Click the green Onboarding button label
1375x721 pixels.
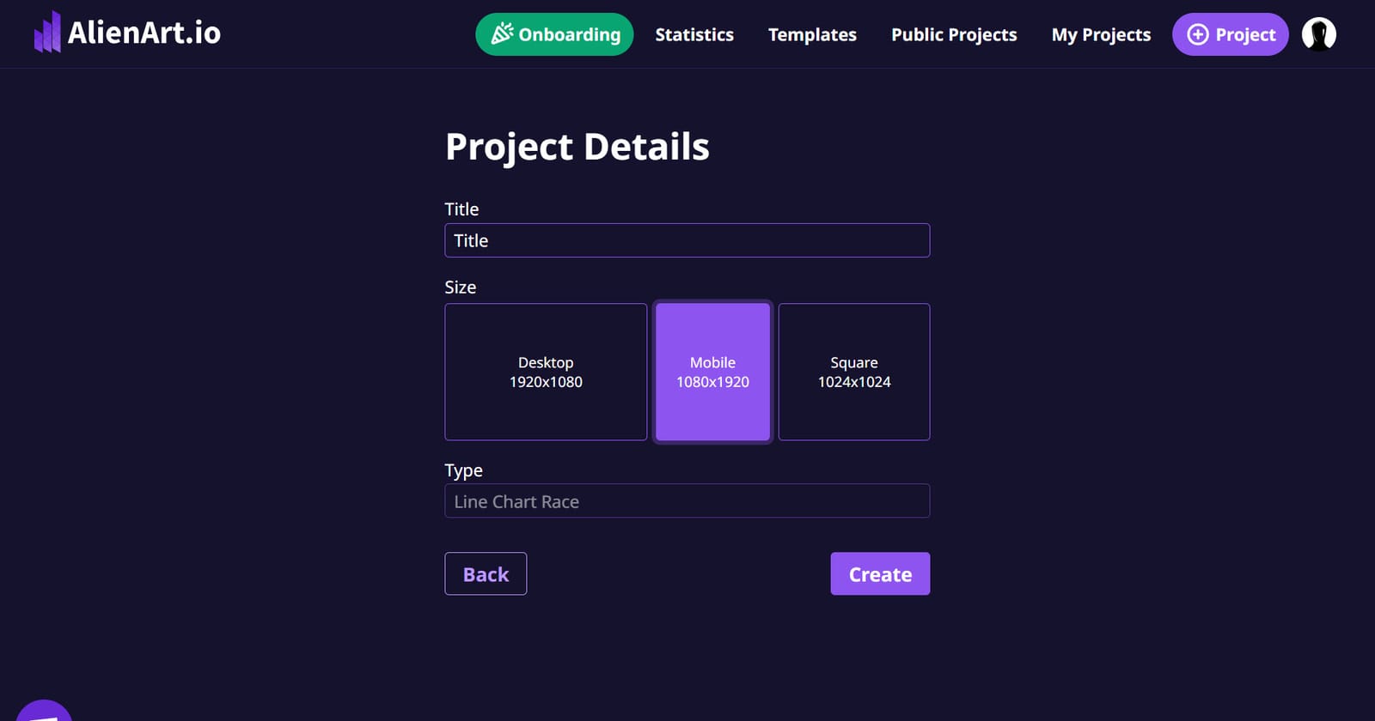coord(569,34)
